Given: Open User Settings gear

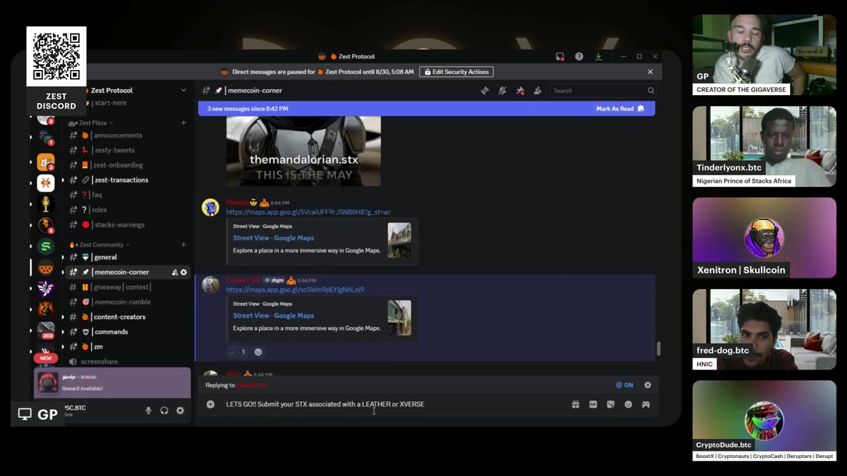Looking at the screenshot, I should (x=180, y=411).
